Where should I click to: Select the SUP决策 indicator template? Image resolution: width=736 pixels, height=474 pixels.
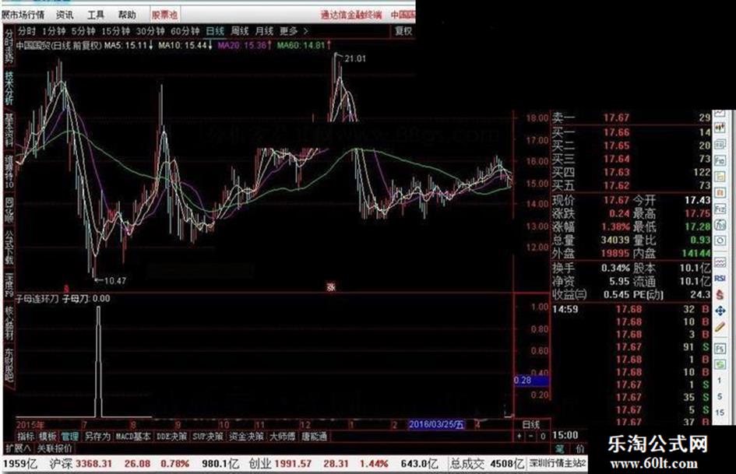pyautogui.click(x=208, y=437)
